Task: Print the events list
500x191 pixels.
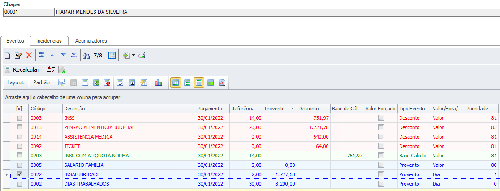Action: point(142,56)
